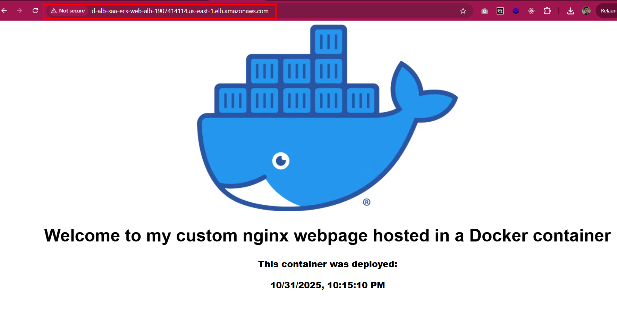
Task: Click the forward navigation arrow
Action: point(20,11)
